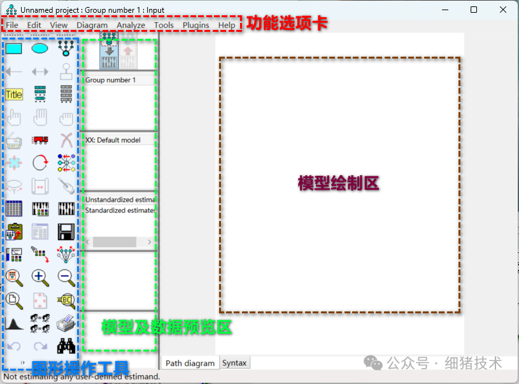This screenshot has width=519, height=384.
Task: Open the Analyze menu
Action: tap(131, 25)
